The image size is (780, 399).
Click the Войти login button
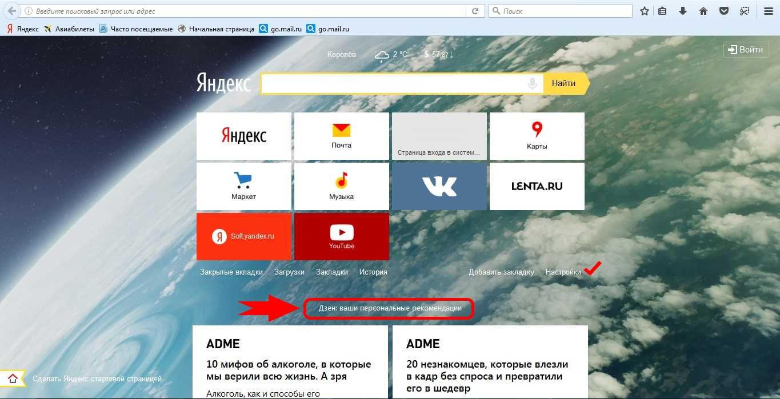point(745,50)
